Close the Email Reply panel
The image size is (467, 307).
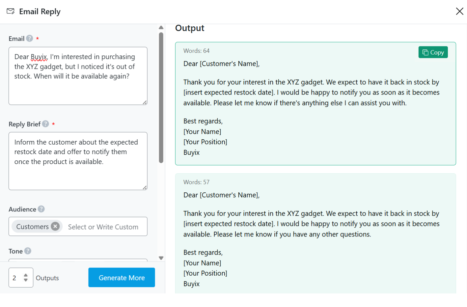point(459,11)
